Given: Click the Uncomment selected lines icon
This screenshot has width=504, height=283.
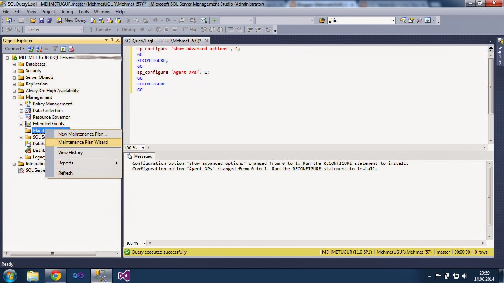Looking at the screenshot, I should pyautogui.click(x=239, y=29).
